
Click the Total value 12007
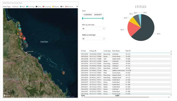point(117,96)
